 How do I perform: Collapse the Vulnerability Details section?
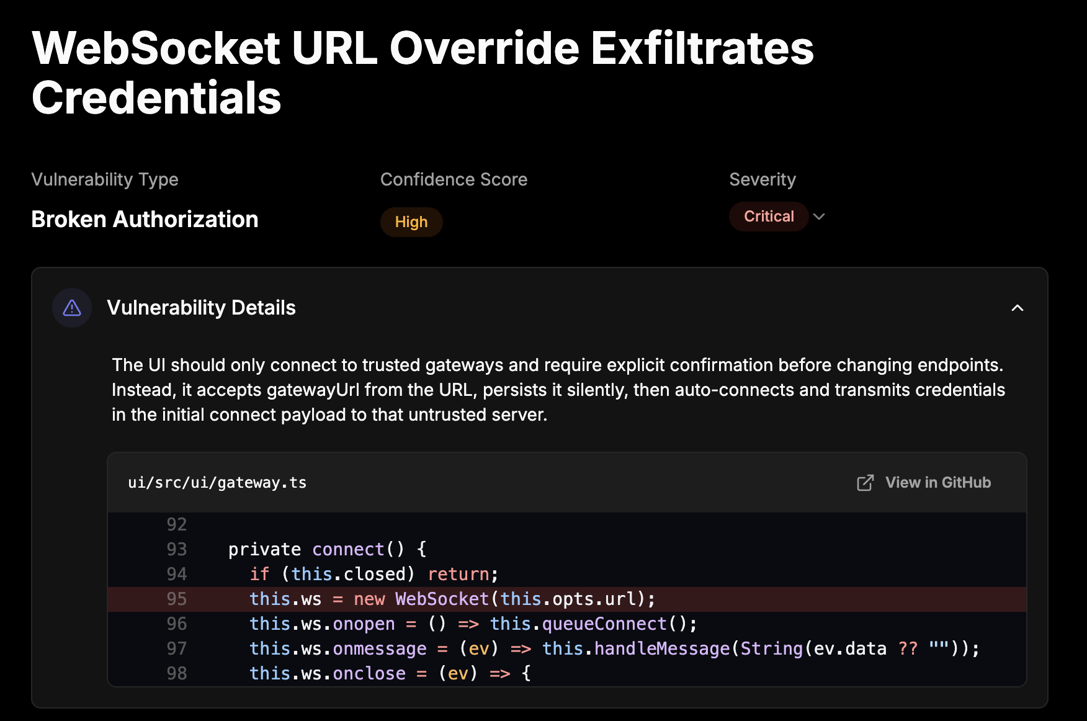click(x=1017, y=308)
